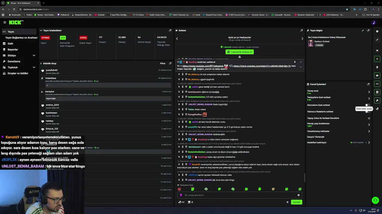382x214 pixels.
Task: Click yusuflah43 follow event in activity feed
Action: tap(107, 71)
